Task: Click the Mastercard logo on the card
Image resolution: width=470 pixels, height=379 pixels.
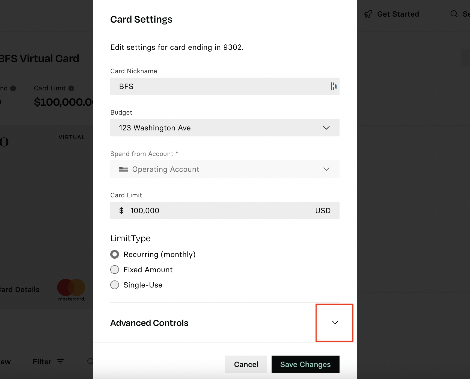Action: [x=71, y=290]
